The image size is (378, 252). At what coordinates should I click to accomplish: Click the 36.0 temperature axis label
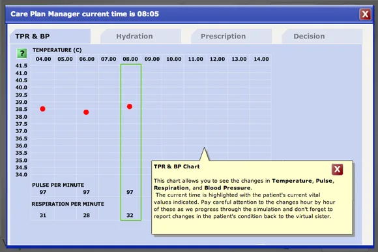22,146
